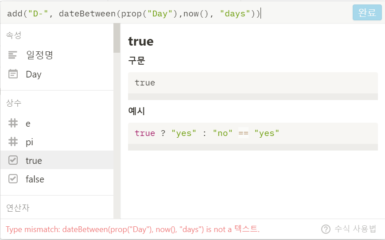The image size is (385, 240).
Task: Choose the constant e
Action: [x=57, y=123]
